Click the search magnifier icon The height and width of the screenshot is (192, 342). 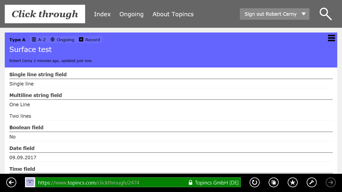[325, 14]
